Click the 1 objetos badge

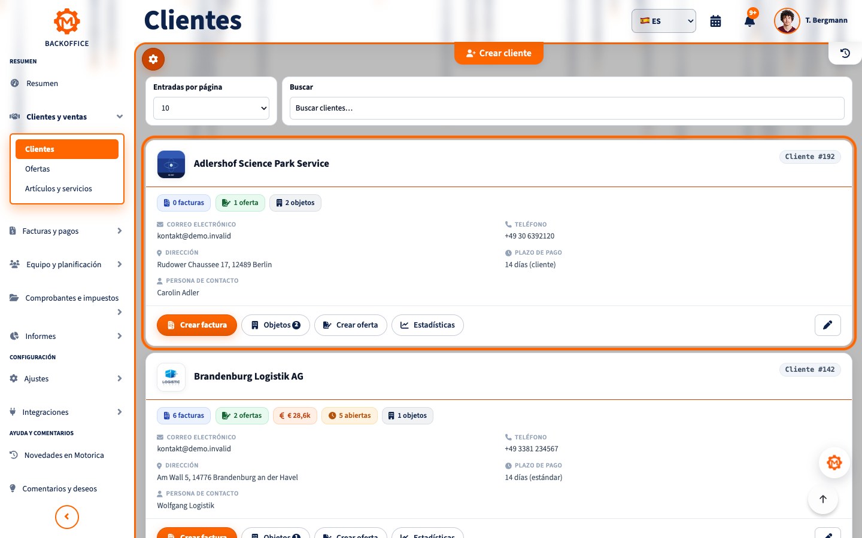pyautogui.click(x=408, y=416)
